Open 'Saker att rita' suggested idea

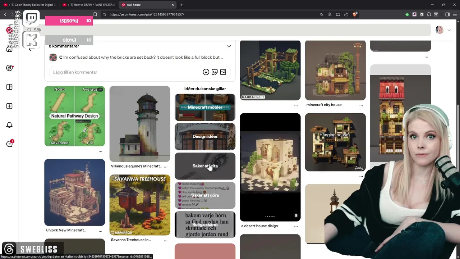coord(205,166)
